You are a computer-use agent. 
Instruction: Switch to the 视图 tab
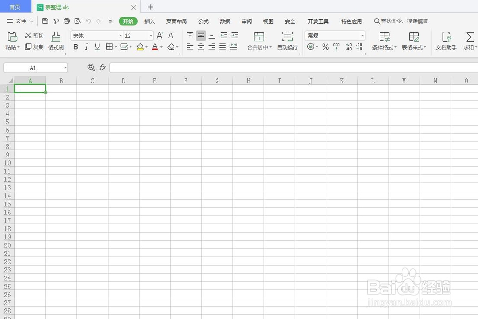(x=268, y=21)
